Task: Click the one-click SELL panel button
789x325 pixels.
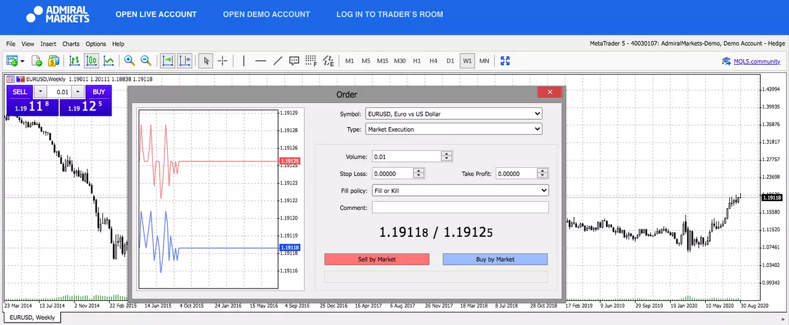Action: (x=20, y=91)
